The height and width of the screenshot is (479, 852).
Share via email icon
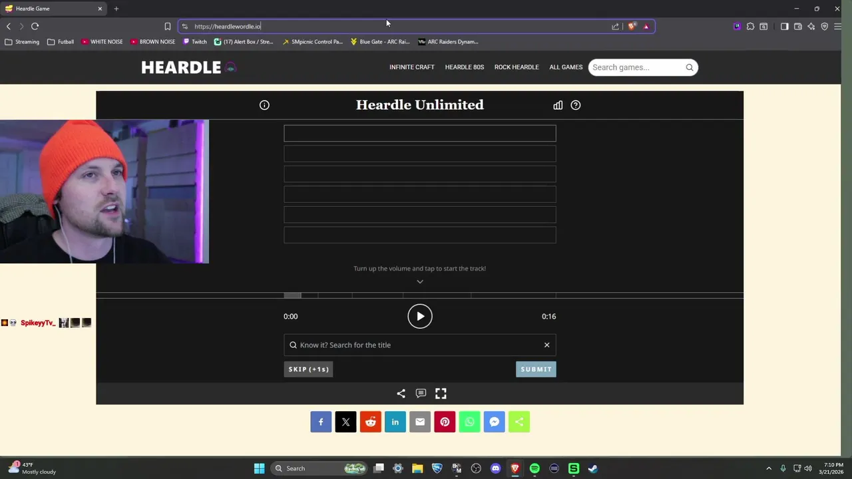click(420, 422)
